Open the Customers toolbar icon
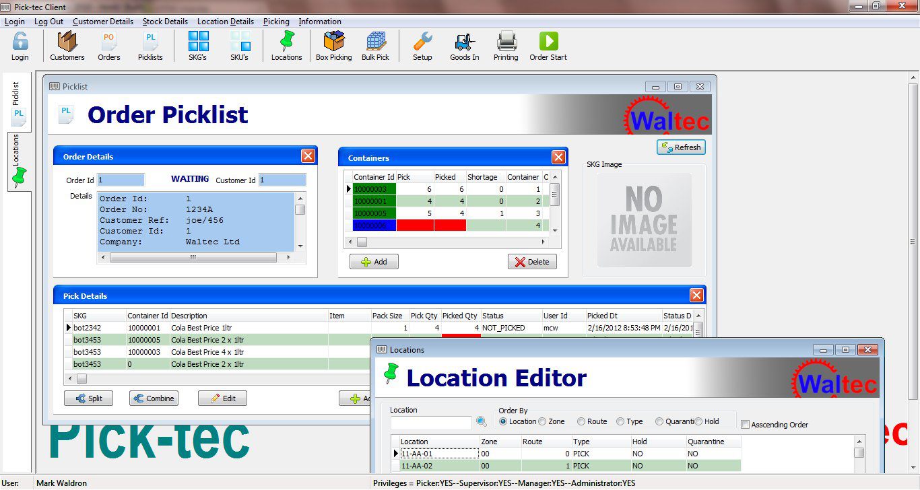 pyautogui.click(x=67, y=46)
